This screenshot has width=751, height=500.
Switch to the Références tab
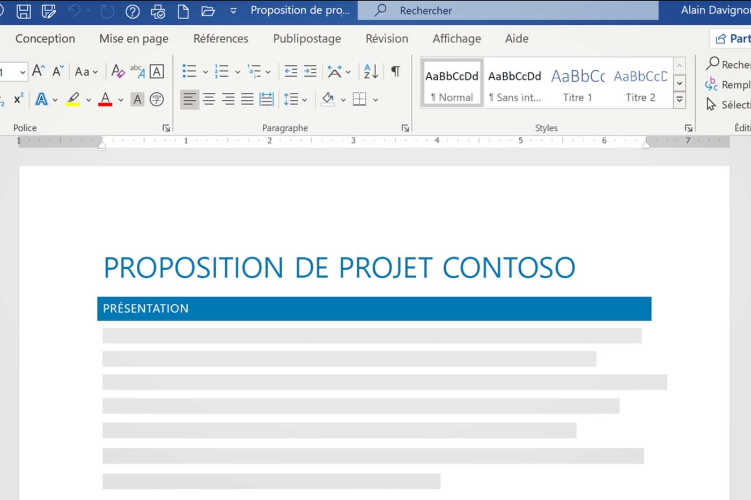(220, 39)
